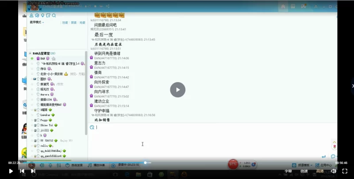Mute the video volume
The height and width of the screenshot is (179, 354).
click(x=333, y=171)
